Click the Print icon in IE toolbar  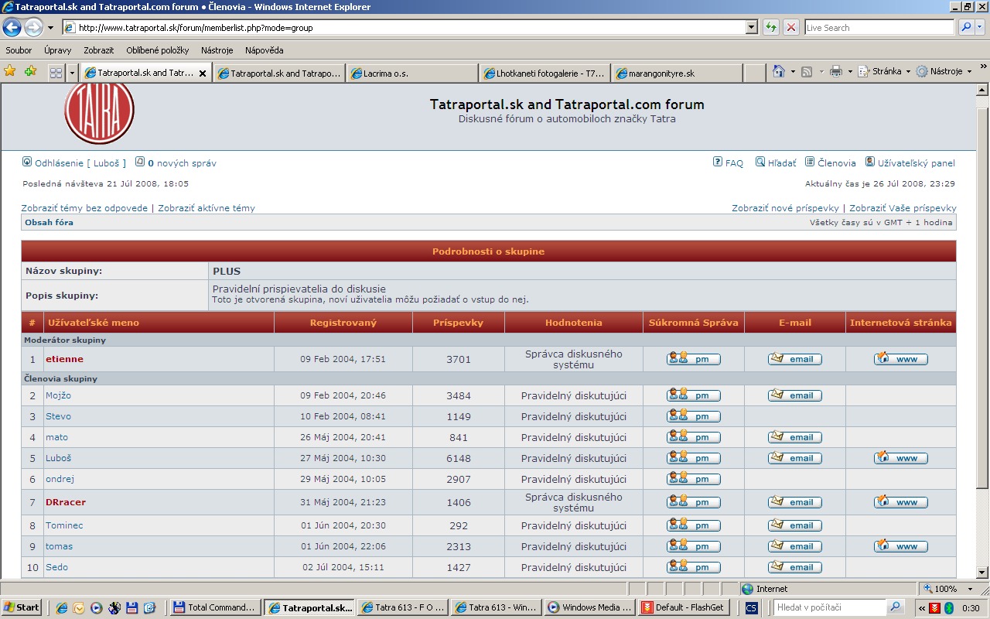pyautogui.click(x=835, y=71)
